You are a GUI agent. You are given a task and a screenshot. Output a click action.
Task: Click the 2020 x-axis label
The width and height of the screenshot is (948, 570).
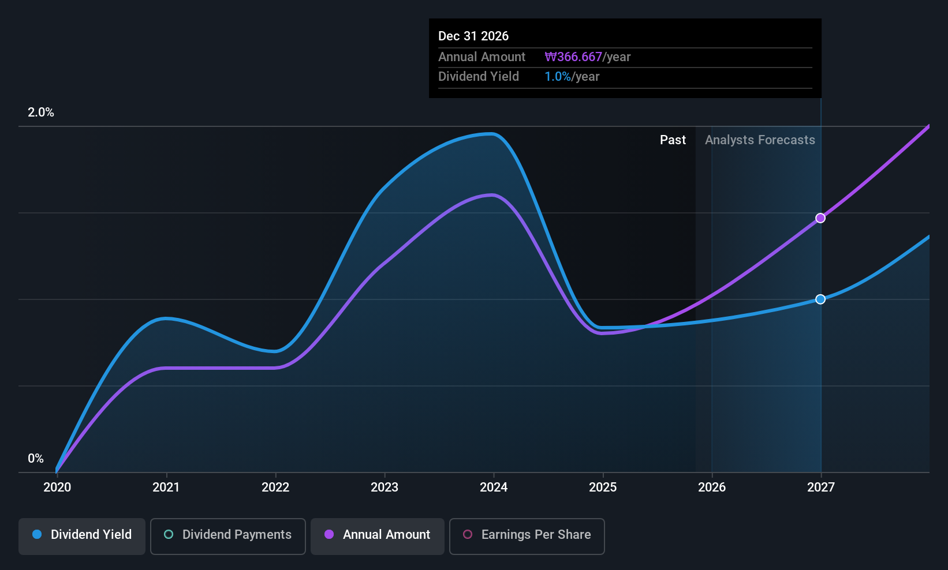[57, 487]
